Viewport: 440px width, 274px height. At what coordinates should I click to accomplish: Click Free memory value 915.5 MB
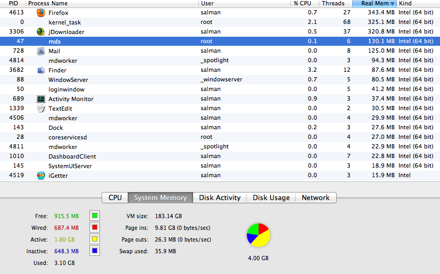point(67,216)
